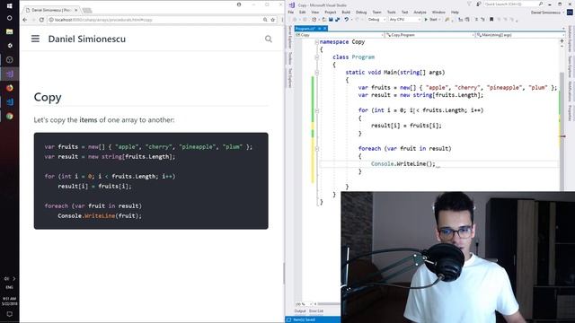Open the Help menu
Image resolution: width=575 pixels, height=323 pixels.
455,13
